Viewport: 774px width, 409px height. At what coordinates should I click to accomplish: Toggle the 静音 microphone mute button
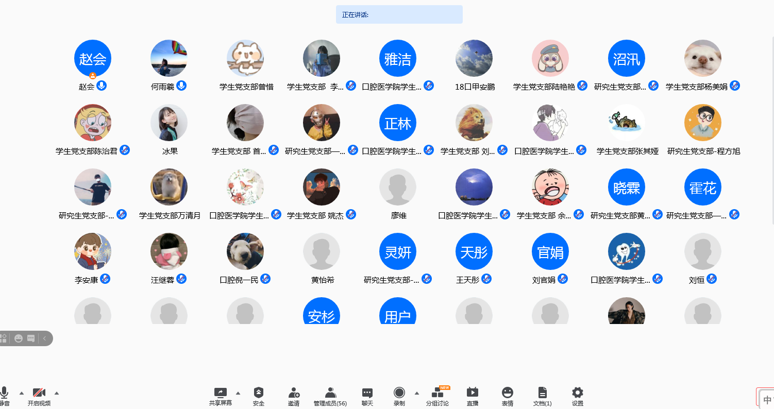(x=4, y=393)
